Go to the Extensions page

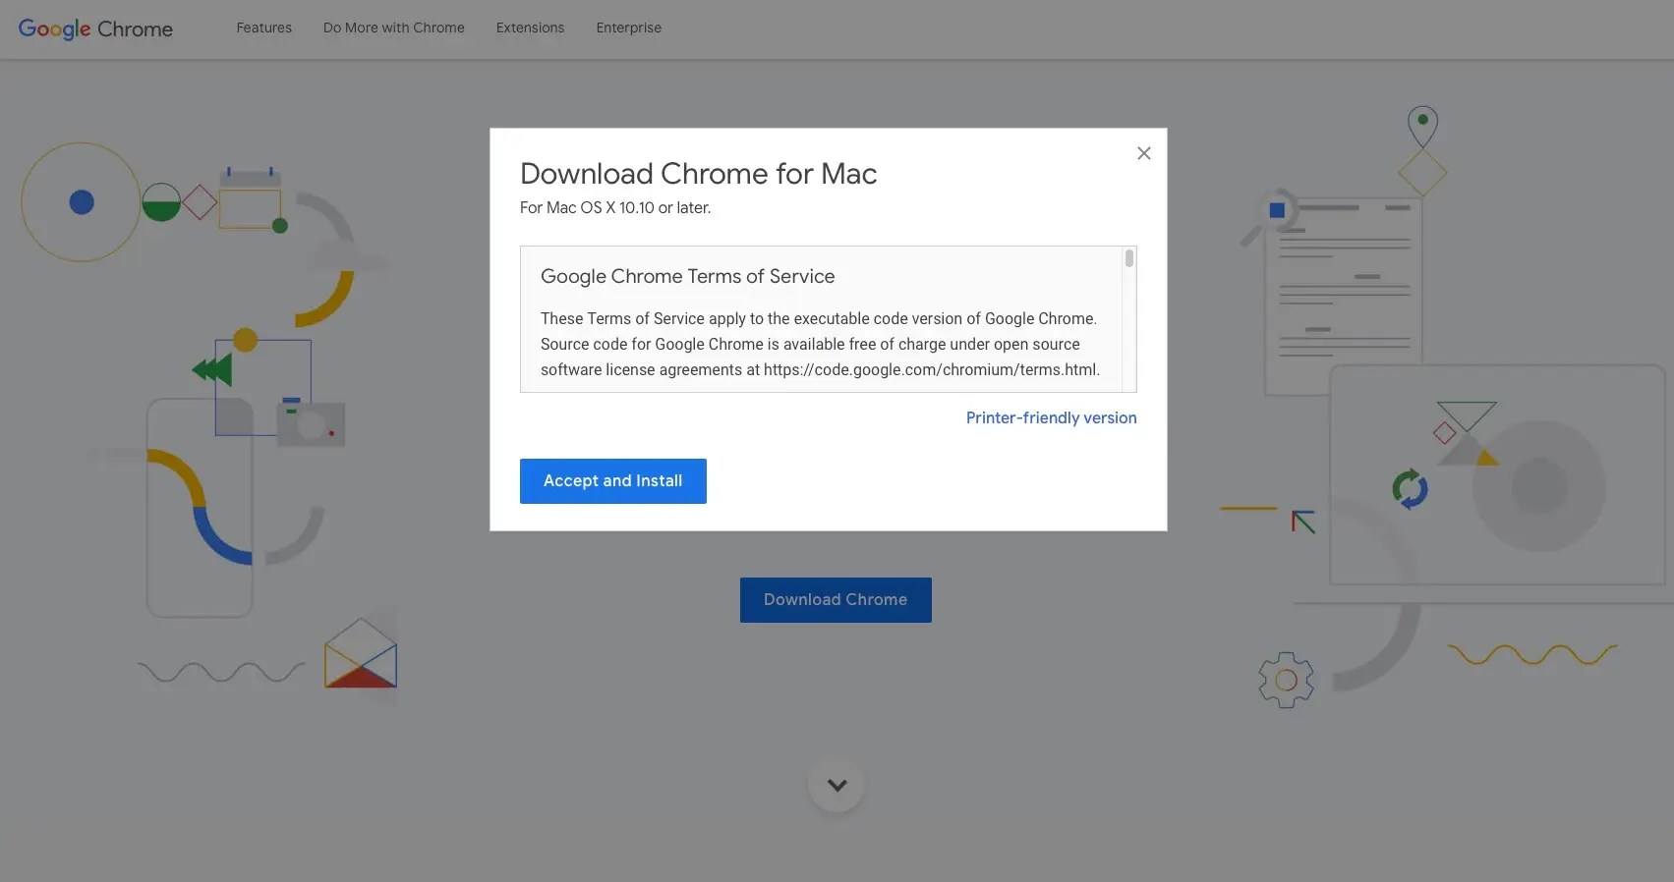[531, 28]
